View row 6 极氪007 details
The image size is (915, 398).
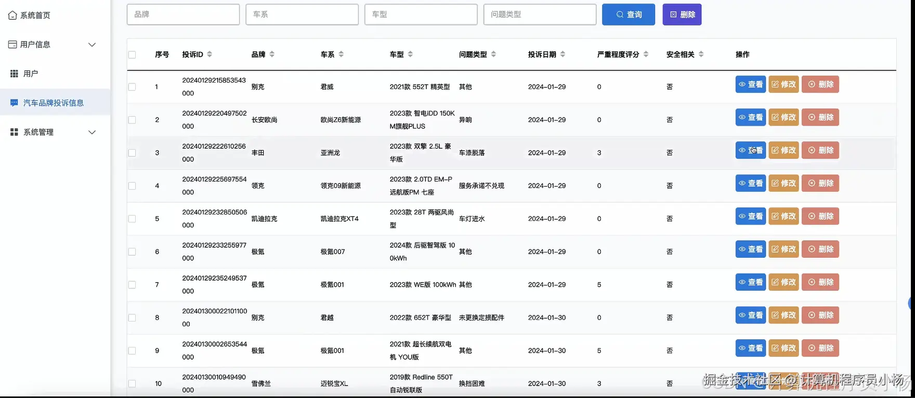click(751, 249)
